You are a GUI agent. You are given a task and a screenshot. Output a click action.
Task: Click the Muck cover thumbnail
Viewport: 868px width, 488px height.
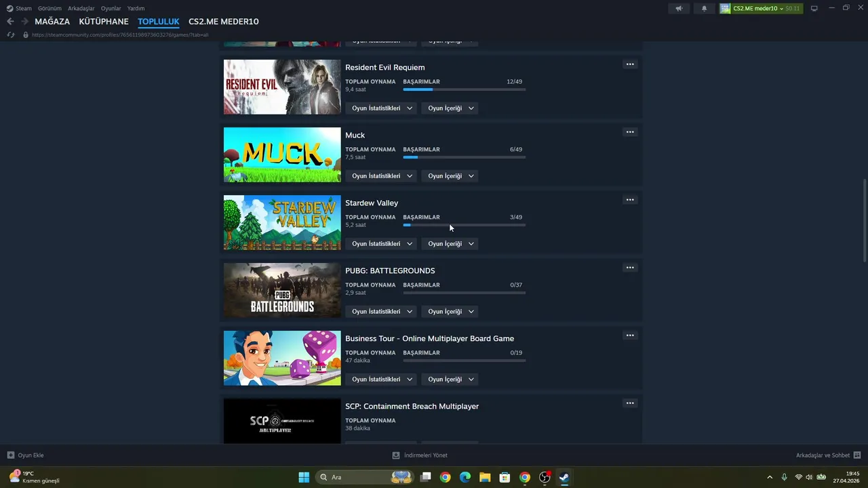[x=282, y=155]
